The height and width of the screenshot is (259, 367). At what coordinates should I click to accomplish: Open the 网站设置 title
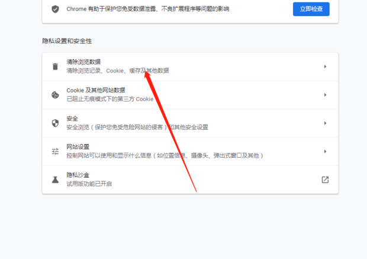pos(78,147)
